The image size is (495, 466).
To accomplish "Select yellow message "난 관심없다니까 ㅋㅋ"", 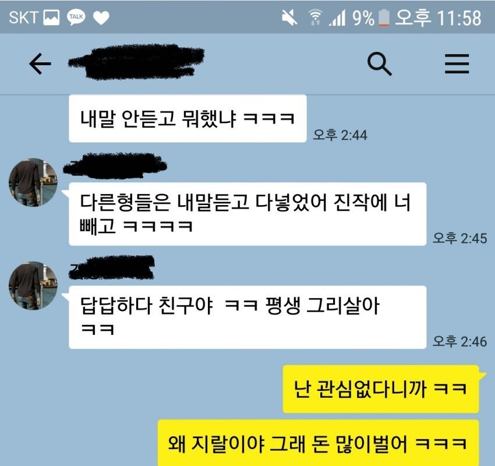I will coord(381,389).
